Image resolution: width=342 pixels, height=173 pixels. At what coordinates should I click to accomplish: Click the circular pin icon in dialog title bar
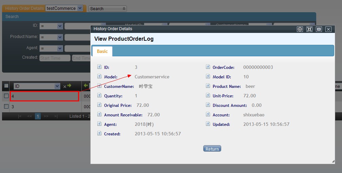(300, 29)
